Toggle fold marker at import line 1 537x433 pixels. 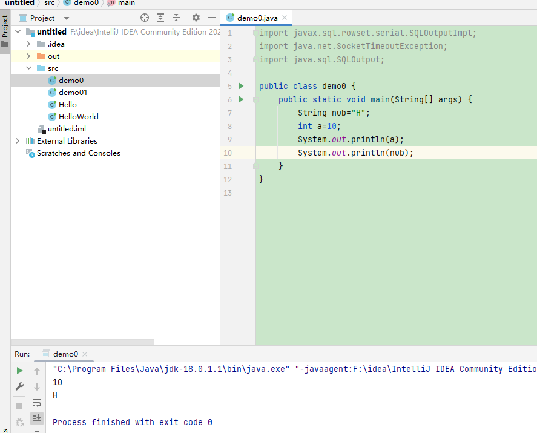(255, 33)
